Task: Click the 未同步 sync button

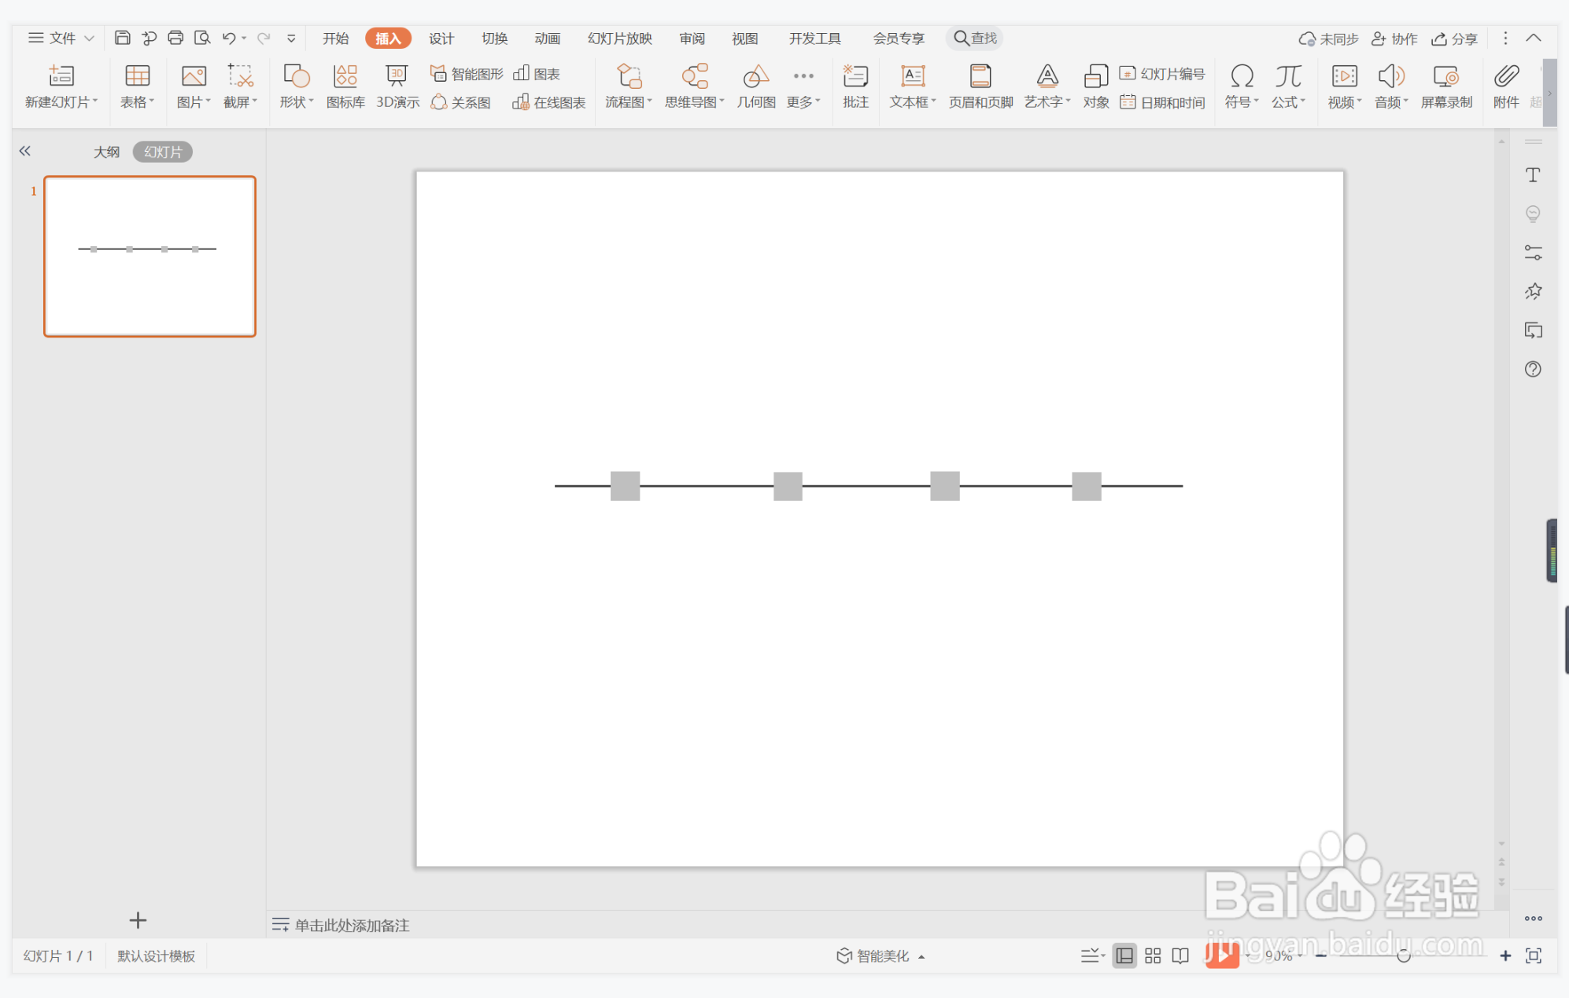Action: [x=1329, y=39]
